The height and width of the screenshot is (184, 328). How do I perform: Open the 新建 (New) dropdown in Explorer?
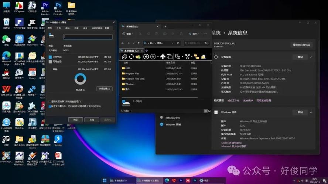click(127, 34)
